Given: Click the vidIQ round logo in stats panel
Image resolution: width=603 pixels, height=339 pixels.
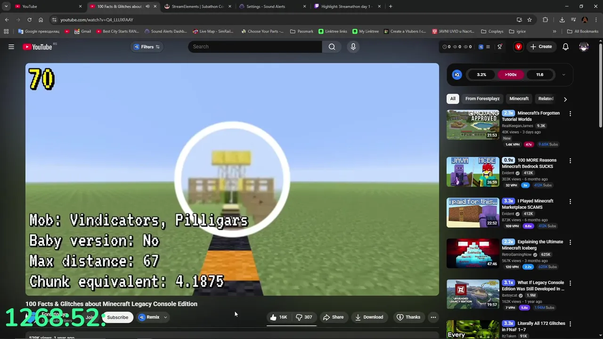Looking at the screenshot, I should coord(457,74).
